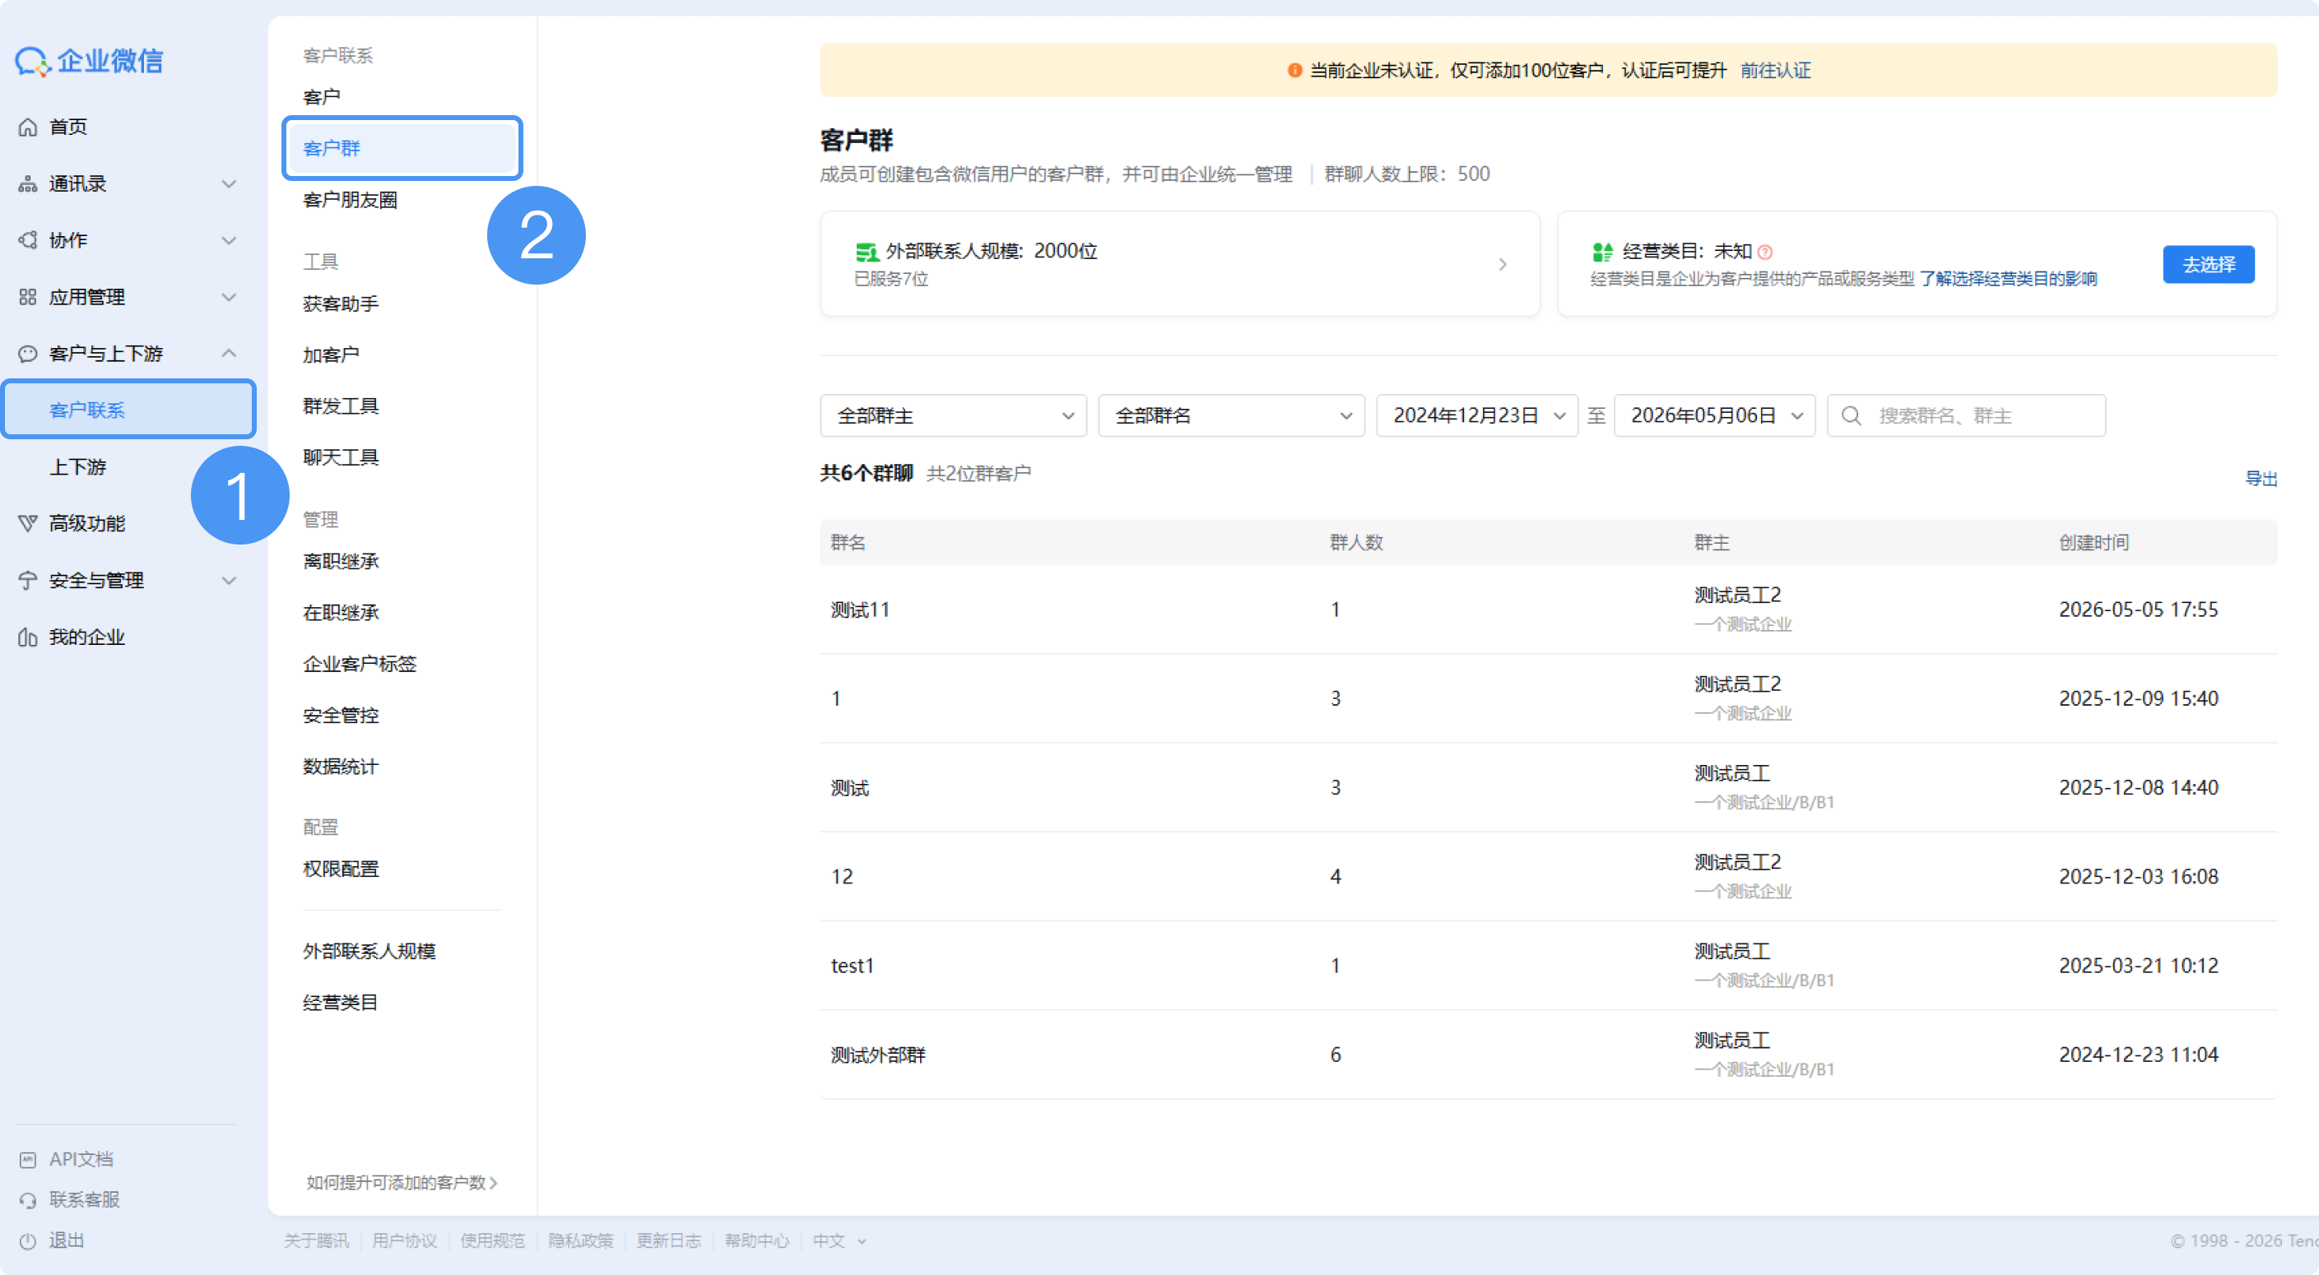This screenshot has height=1275, width=2319.
Task: Open the 离职继承 menu item
Action: (x=341, y=562)
